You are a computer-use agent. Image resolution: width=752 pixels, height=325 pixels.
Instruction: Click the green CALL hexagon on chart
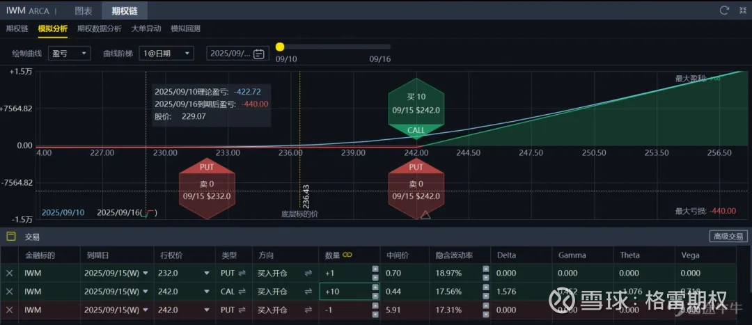(x=416, y=110)
